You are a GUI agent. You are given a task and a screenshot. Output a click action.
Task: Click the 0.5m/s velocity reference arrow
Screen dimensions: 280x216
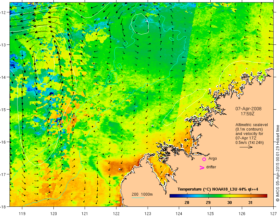[246, 147]
